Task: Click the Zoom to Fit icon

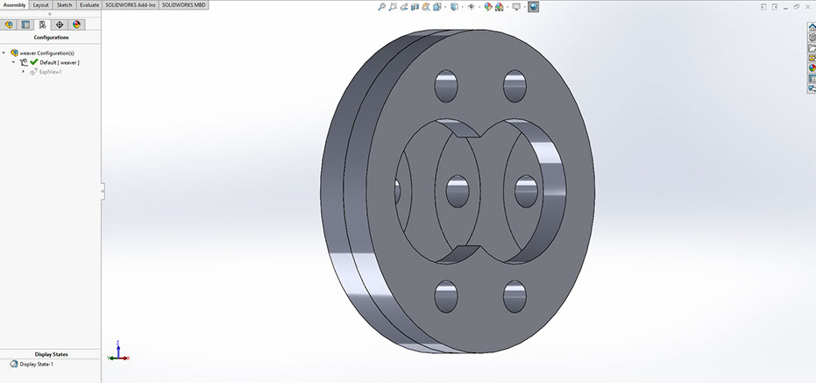Action: coord(382,6)
